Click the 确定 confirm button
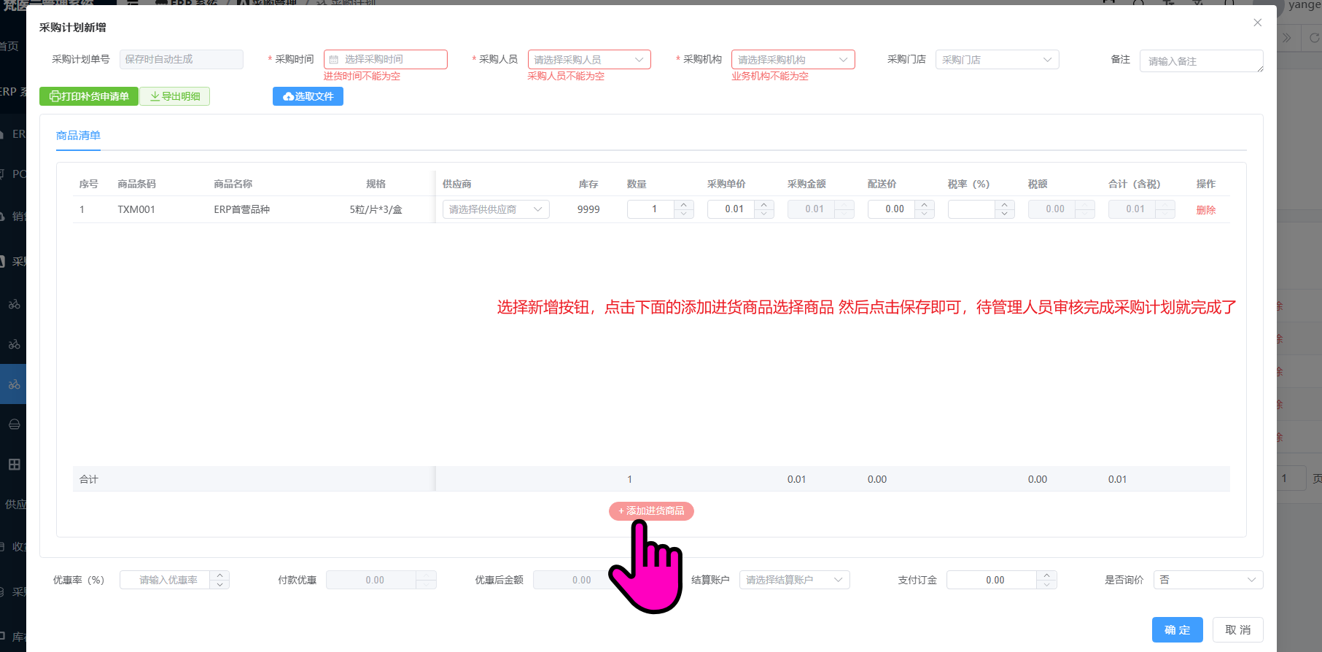Screen dimensions: 1322x652 coord(1177,629)
